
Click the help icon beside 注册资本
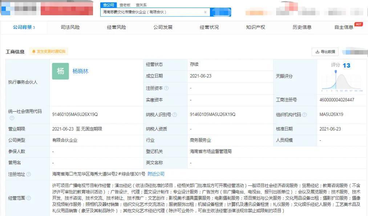coord(166,88)
